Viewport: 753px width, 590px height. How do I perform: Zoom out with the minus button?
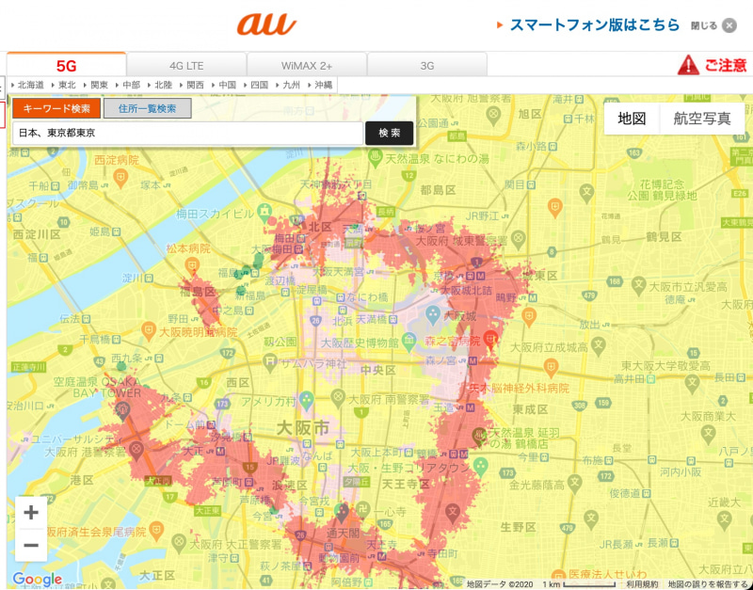[31, 546]
